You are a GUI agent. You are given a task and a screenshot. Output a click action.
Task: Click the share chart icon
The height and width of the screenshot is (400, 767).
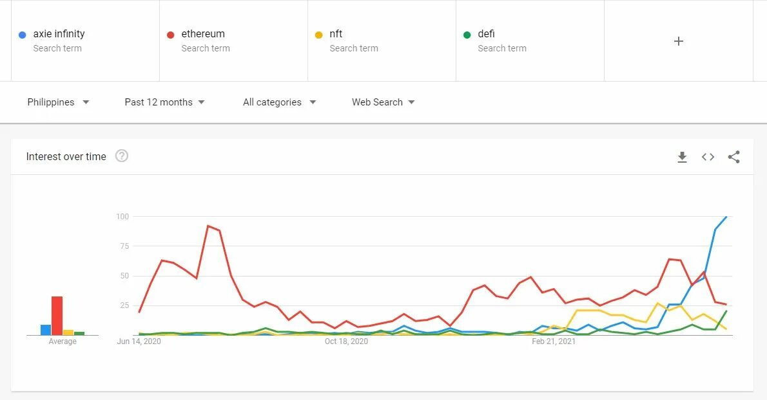tap(733, 157)
